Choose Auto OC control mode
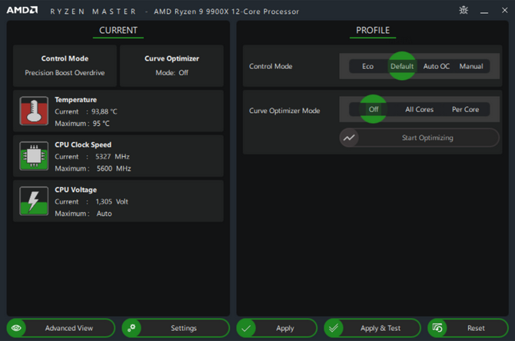The width and height of the screenshot is (515, 341). 436,66
